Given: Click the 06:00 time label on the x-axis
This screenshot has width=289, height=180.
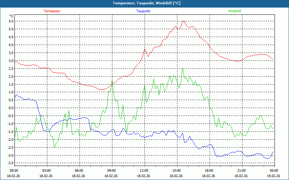Looking at the screenshot, I should coord(79,171).
